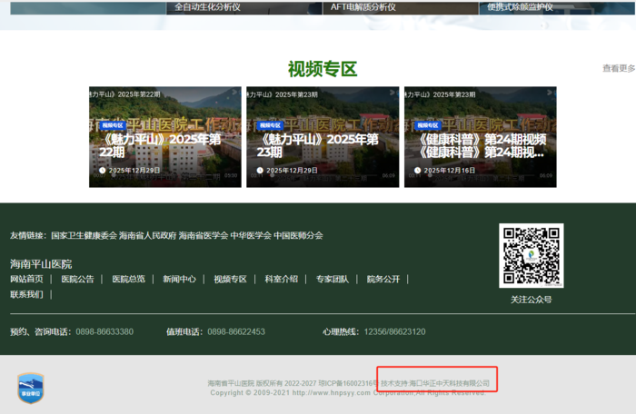
Task: Click 关注公众号 label under QR code
Action: (x=532, y=300)
